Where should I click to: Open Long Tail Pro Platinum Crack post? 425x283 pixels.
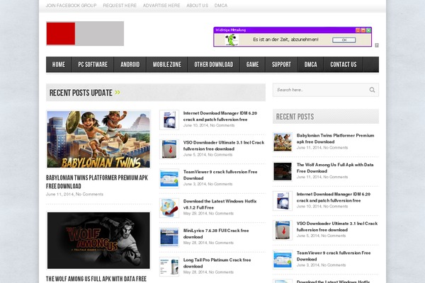tap(217, 263)
